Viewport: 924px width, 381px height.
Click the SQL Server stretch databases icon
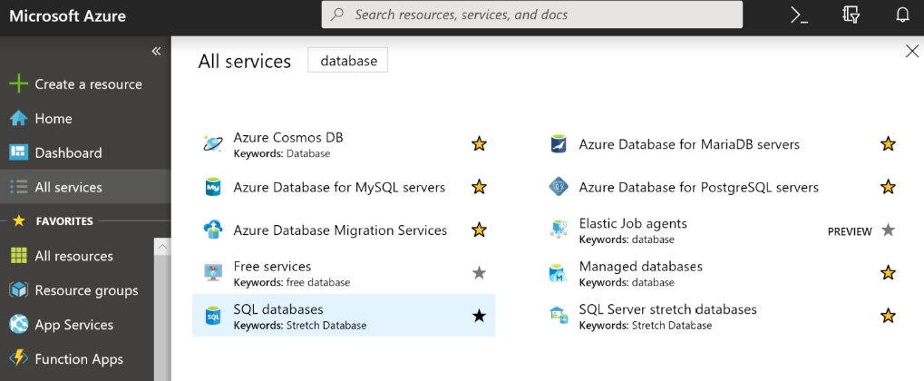pyautogui.click(x=559, y=316)
